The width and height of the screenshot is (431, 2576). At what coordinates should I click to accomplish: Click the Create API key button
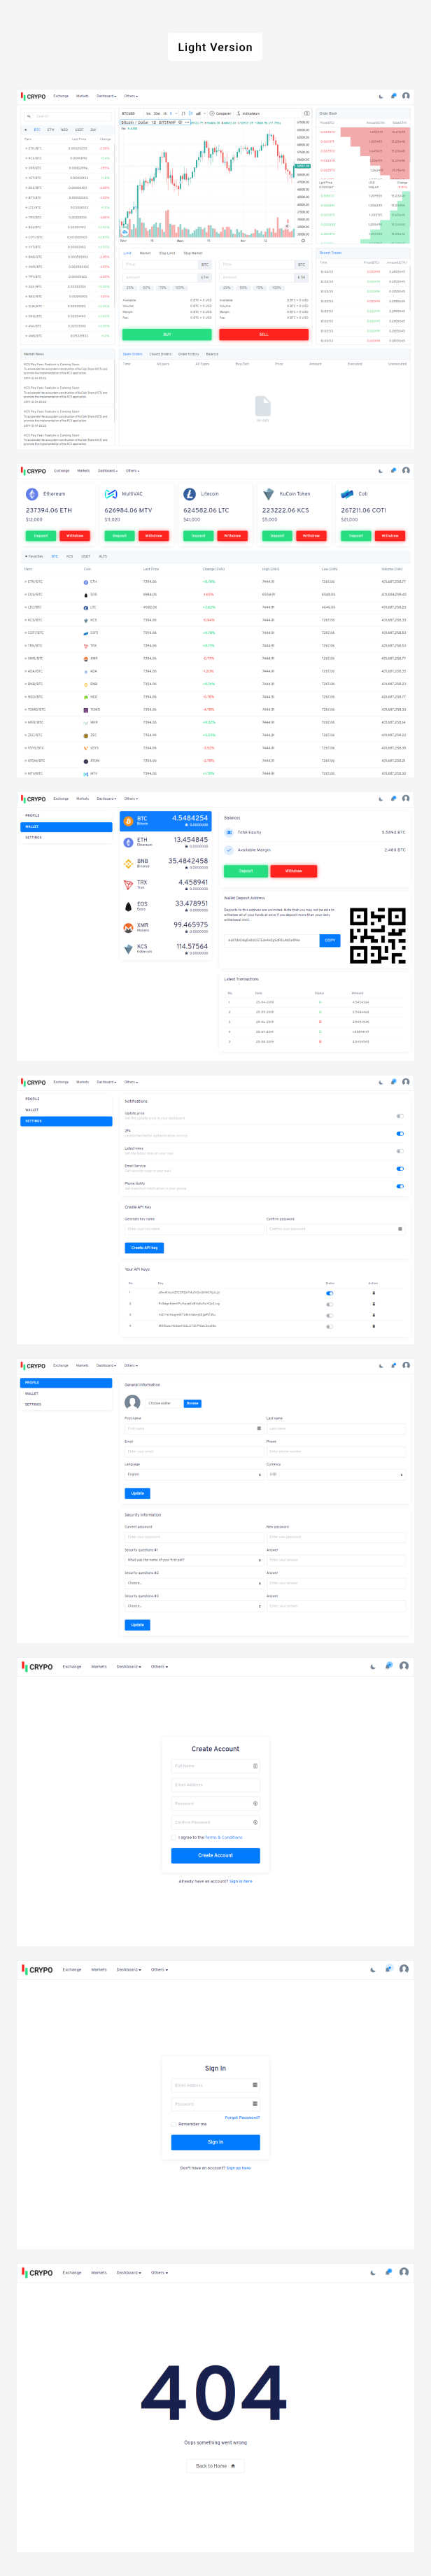[144, 1248]
